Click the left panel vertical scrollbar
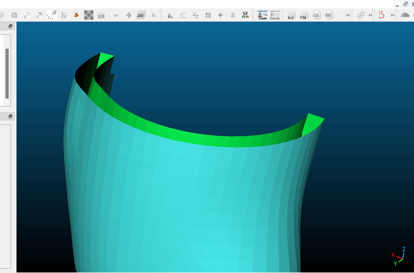414x273 pixels. (x=7, y=73)
